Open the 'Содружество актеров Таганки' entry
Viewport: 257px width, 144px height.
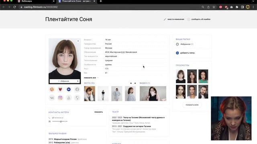coord(137,126)
